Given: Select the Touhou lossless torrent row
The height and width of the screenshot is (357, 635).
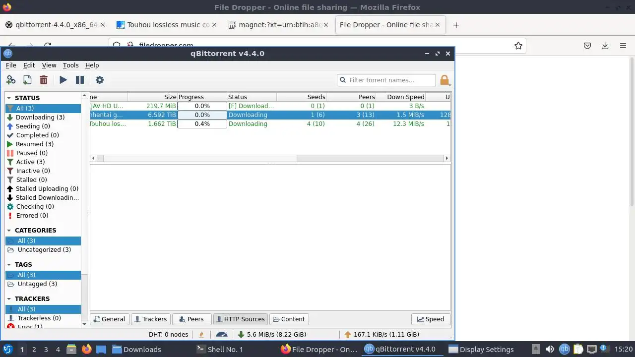Looking at the screenshot, I should pyautogui.click(x=270, y=124).
